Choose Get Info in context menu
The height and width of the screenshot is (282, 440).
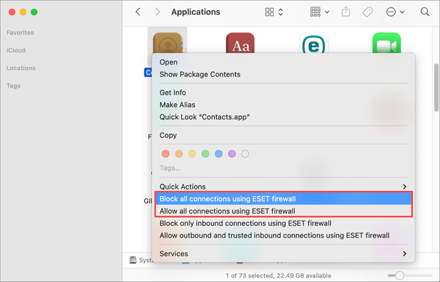[x=283, y=93]
